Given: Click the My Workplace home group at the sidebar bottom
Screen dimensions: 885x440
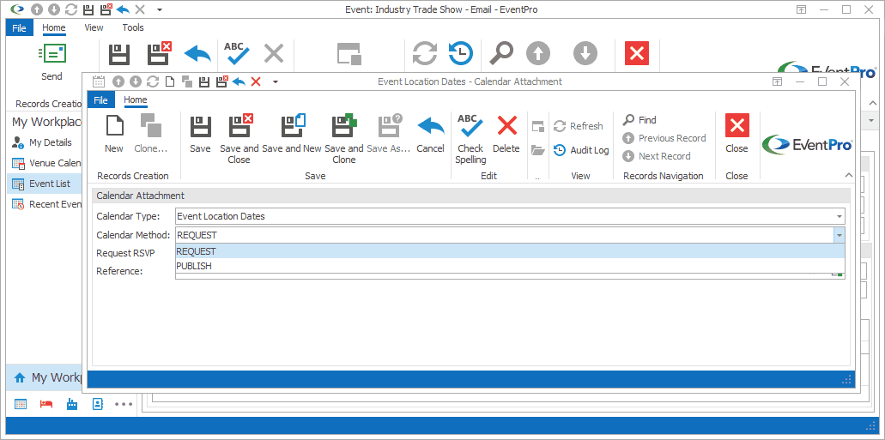Looking at the screenshot, I should coord(44,377).
